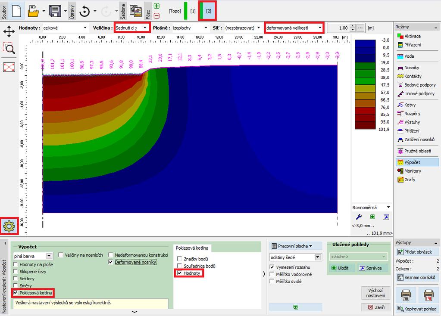Uncheck Hodnoty in Poklesová kotlina tab
Image resolution: width=441 pixels, height=316 pixels.
[179, 273]
